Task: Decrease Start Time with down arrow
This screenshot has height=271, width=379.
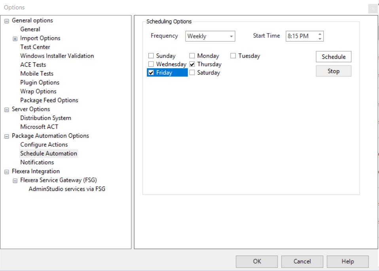Action: point(320,39)
